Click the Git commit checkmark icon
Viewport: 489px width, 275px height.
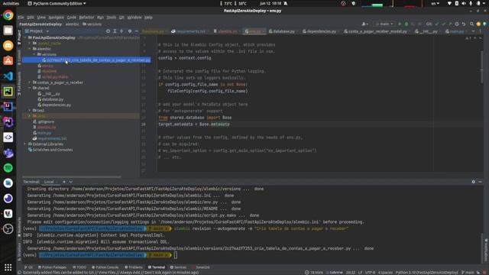[x=443, y=24]
